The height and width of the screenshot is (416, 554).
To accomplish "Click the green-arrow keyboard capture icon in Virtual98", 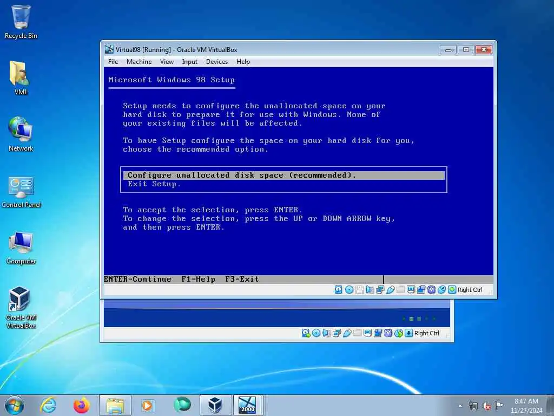I will [452, 290].
